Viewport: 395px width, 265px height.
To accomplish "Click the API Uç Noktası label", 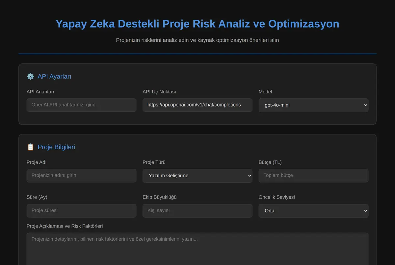I will click(159, 92).
